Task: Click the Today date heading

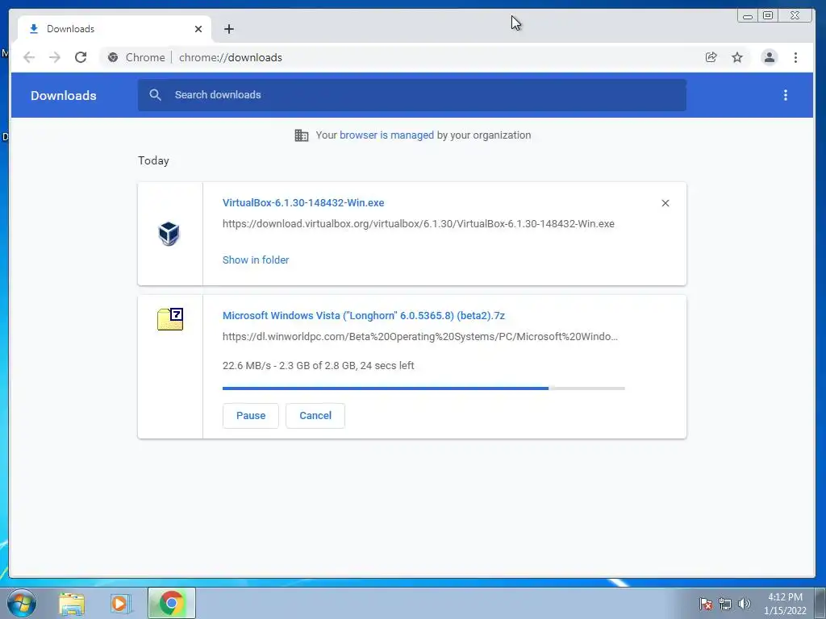Action: [153, 161]
